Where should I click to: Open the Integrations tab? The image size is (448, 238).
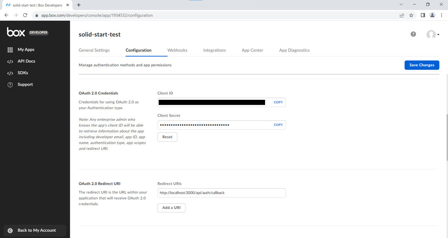[214, 50]
